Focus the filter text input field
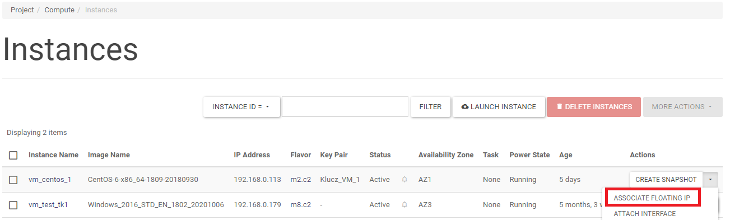 345,107
